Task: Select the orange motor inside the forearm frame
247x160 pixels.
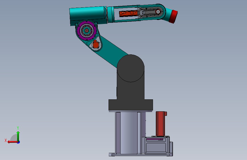Action: [128, 14]
